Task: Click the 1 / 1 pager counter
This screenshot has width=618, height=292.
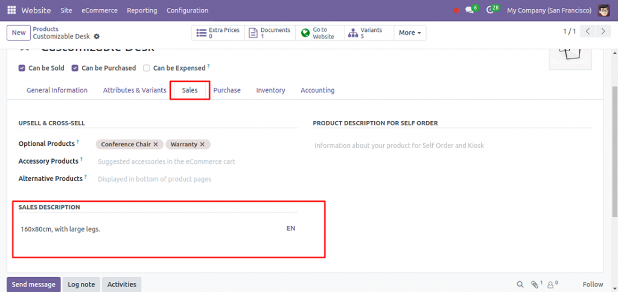Action: click(570, 31)
